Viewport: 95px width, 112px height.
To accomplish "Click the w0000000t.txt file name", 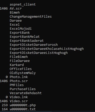I will coord(23,109).
